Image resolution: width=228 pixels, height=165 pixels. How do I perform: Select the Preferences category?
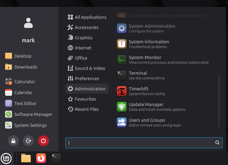click(x=87, y=78)
